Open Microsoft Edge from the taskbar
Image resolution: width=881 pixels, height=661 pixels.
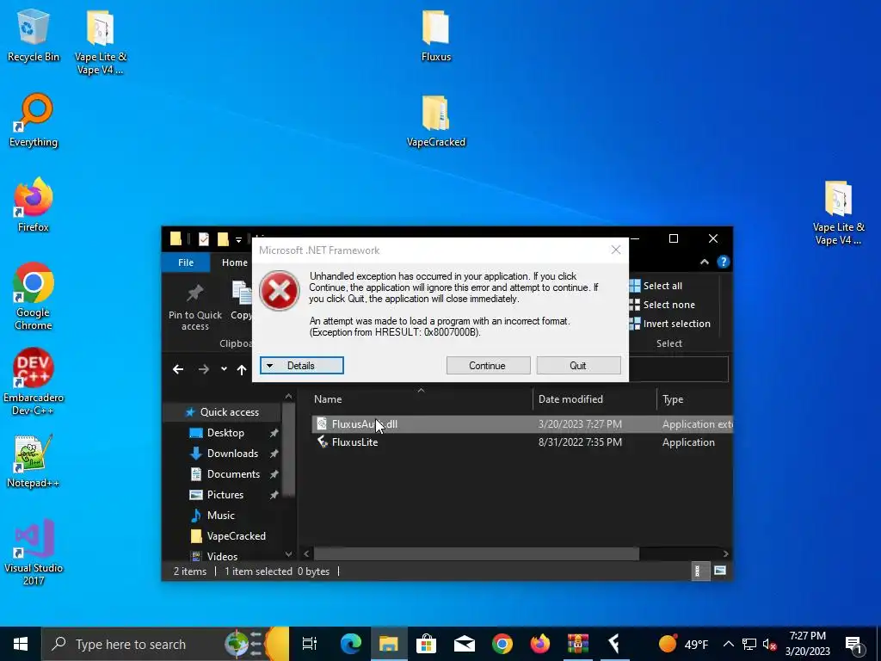pos(351,644)
